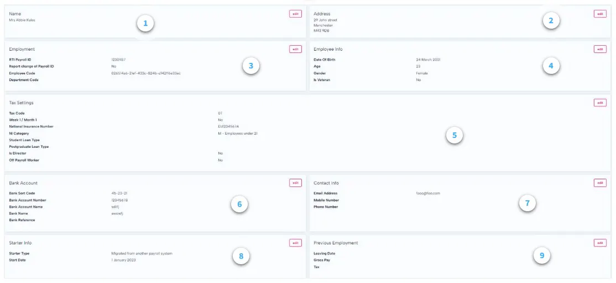Edit the Bank Account details
The height and width of the screenshot is (283, 616).
point(295,183)
